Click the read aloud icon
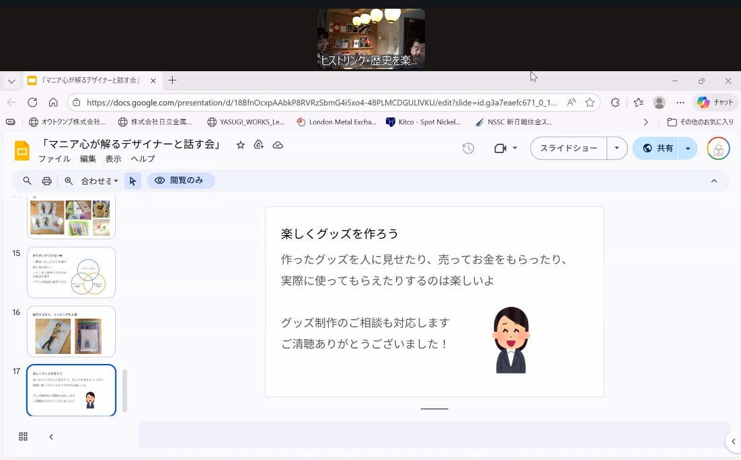741x460 pixels. [x=572, y=102]
